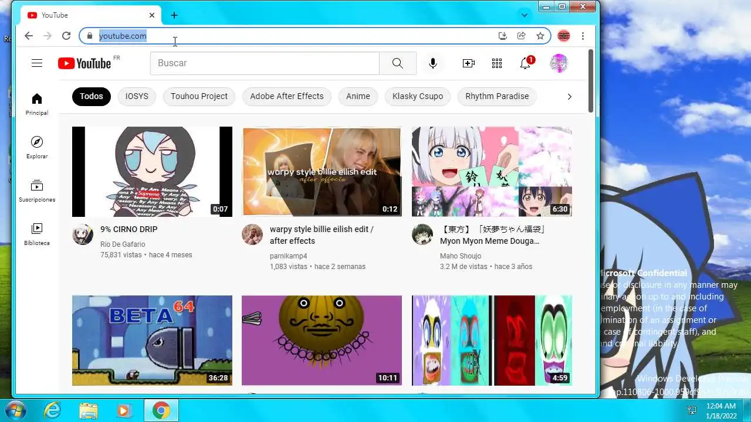Image resolution: width=751 pixels, height=422 pixels.
Task: Launch Internet Explorer from taskbar
Action: (x=52, y=410)
